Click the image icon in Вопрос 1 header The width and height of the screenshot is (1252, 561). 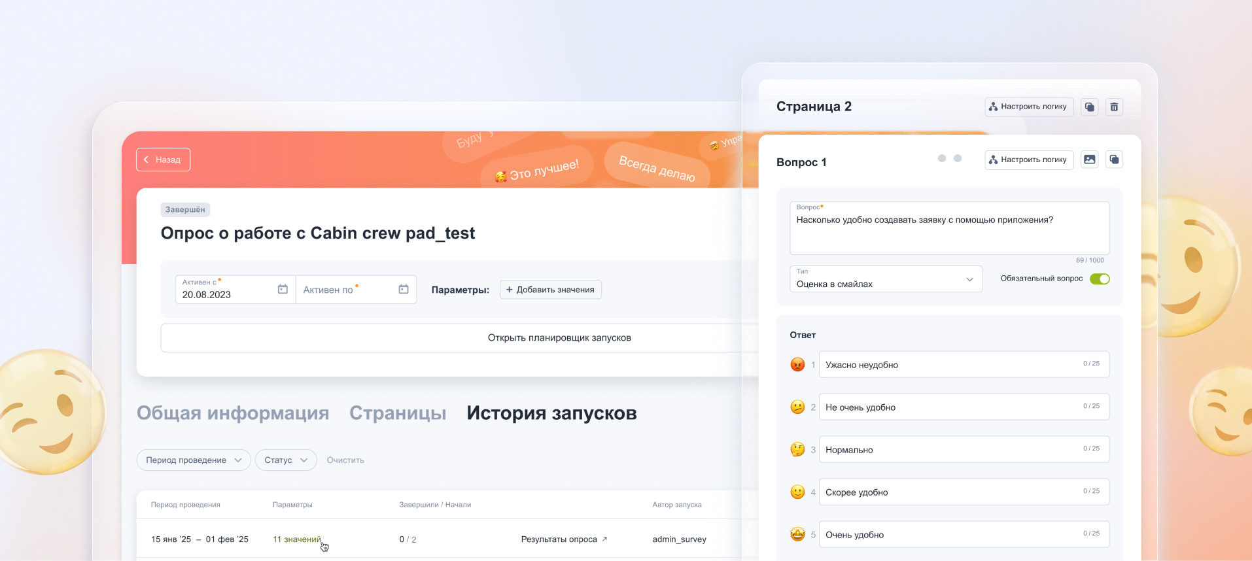(1089, 160)
